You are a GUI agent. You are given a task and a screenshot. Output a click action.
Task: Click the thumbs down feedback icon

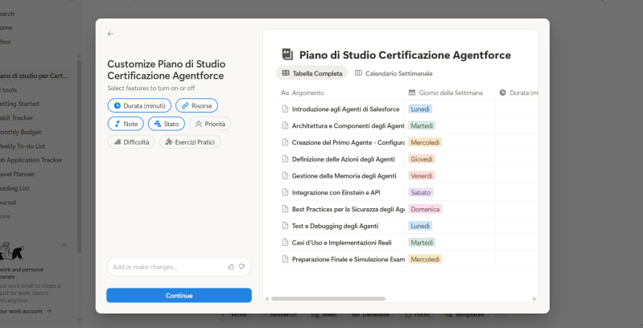tap(241, 266)
